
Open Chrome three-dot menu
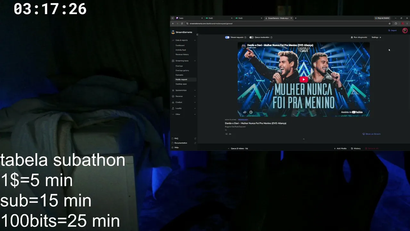point(407,23)
